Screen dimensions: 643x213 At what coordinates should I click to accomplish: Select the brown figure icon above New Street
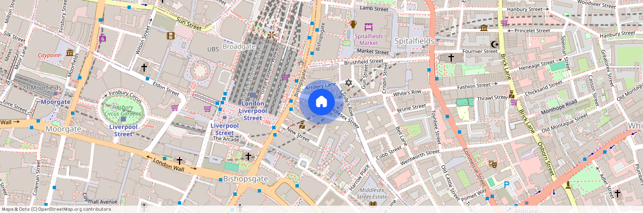click(x=302, y=124)
